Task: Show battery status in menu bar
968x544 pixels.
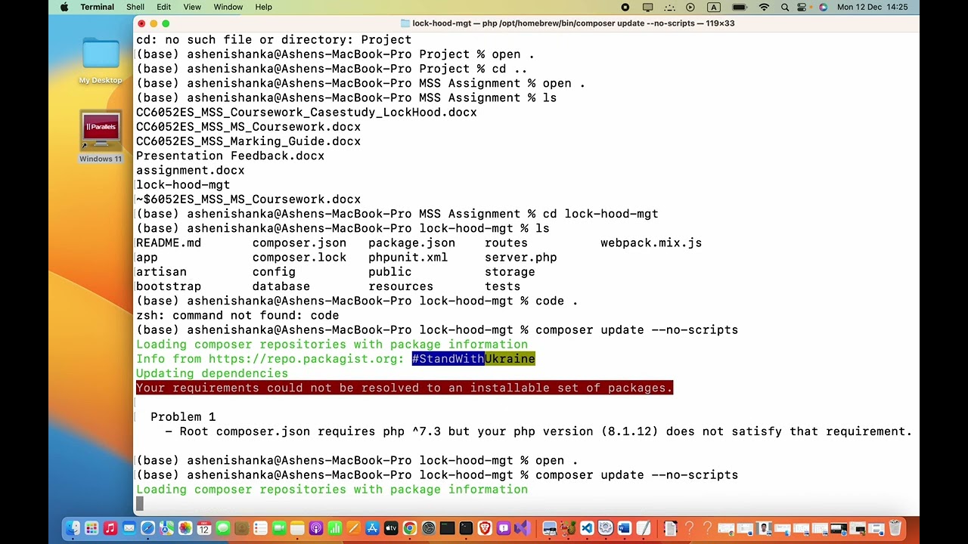Action: [740, 7]
